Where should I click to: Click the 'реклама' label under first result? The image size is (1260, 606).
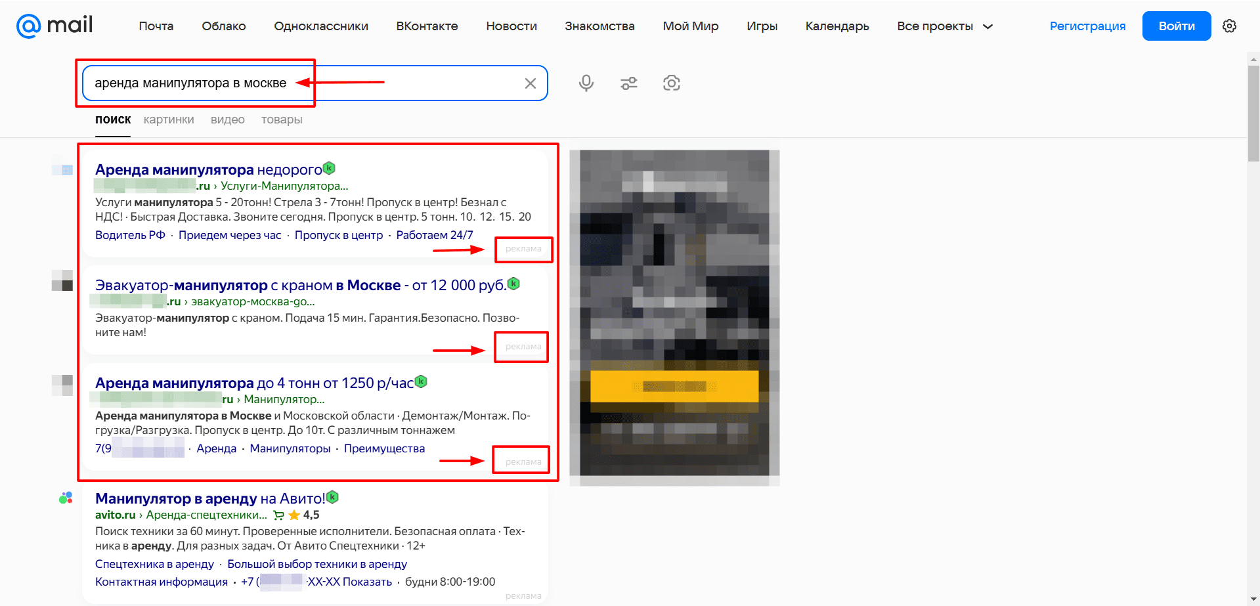pyautogui.click(x=523, y=249)
